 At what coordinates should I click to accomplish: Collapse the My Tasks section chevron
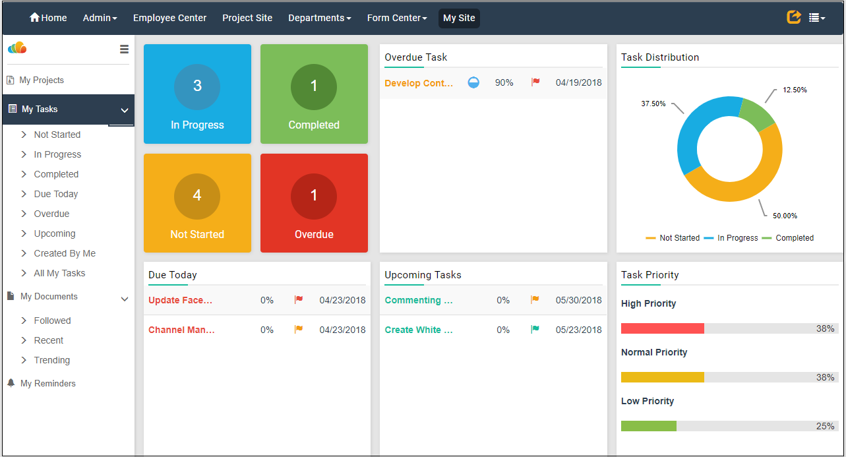[x=124, y=110]
